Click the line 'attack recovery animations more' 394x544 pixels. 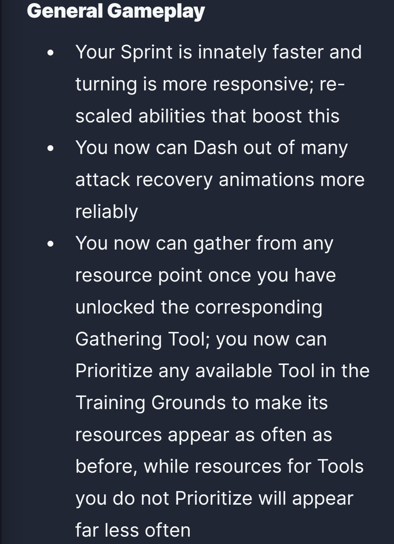coord(220,180)
